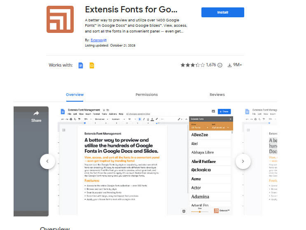
Task: Click the download count icon beside 9M+
Action: [x=229, y=65]
